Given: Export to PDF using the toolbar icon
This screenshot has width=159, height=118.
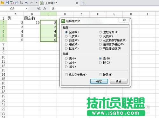Looking at the screenshot, I should [x=12, y=3].
